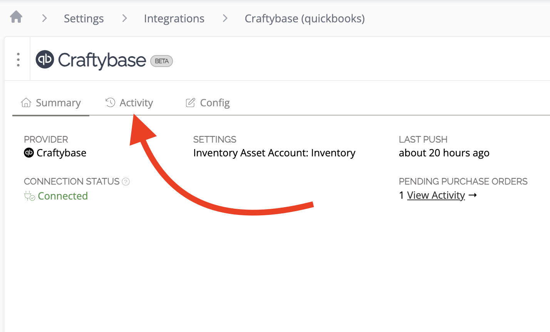Select the Summary tab
550x332 pixels.
51,103
